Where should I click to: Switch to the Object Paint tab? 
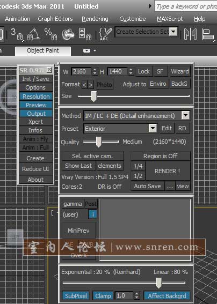43,51
